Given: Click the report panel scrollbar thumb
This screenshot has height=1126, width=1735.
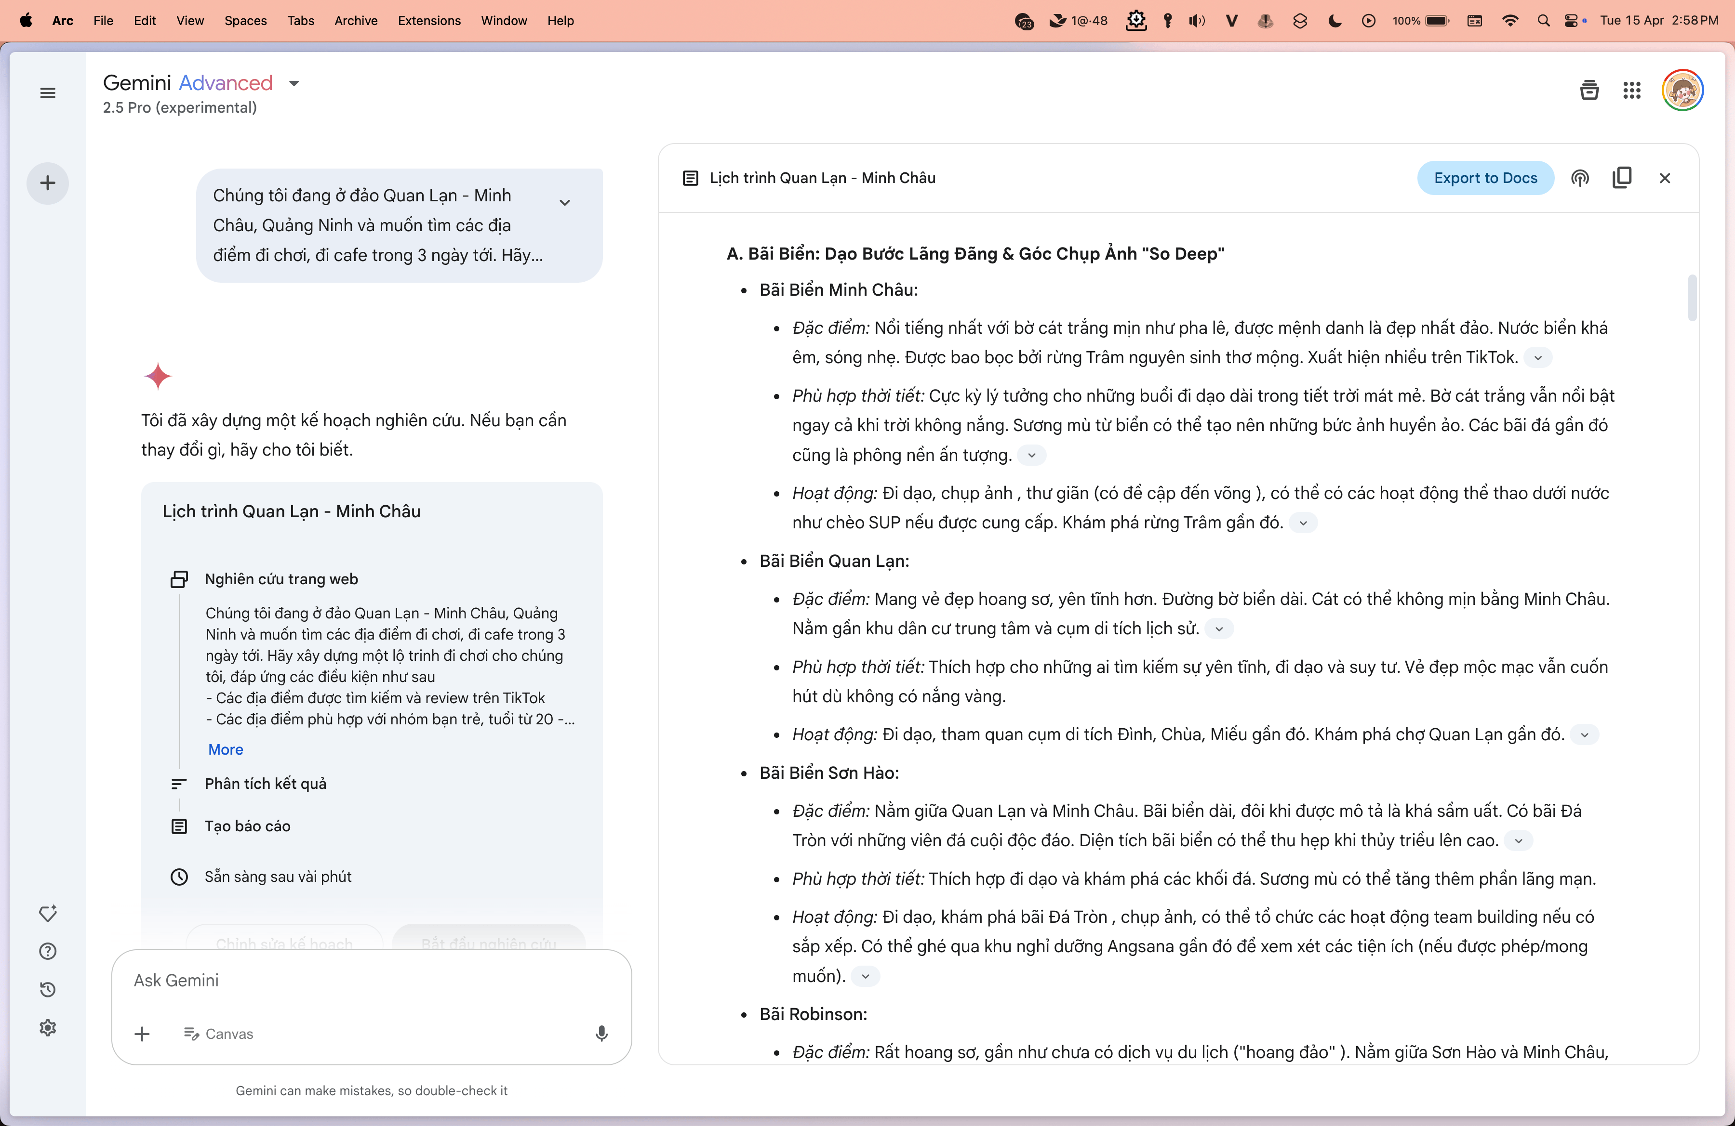Looking at the screenshot, I should click(1692, 297).
